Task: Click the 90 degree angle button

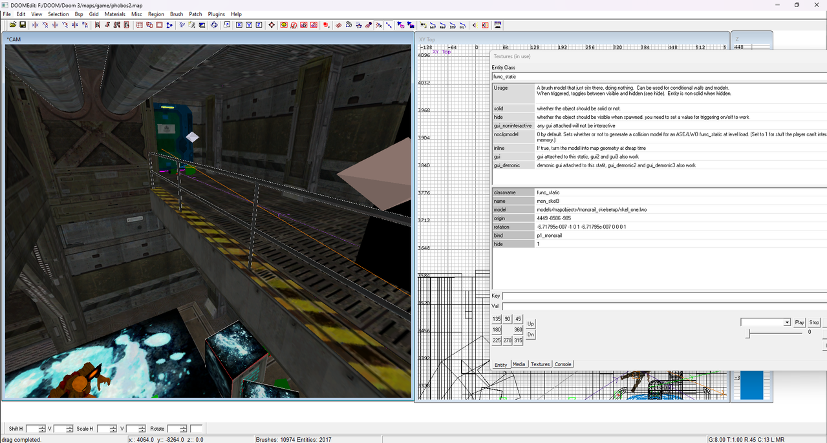Action: (x=508, y=319)
